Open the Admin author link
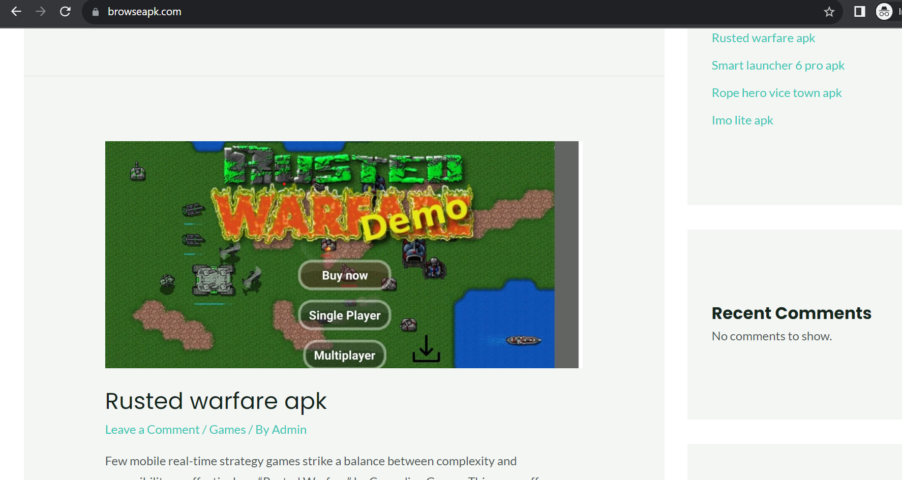Viewport: 902px width, 480px height. click(289, 430)
